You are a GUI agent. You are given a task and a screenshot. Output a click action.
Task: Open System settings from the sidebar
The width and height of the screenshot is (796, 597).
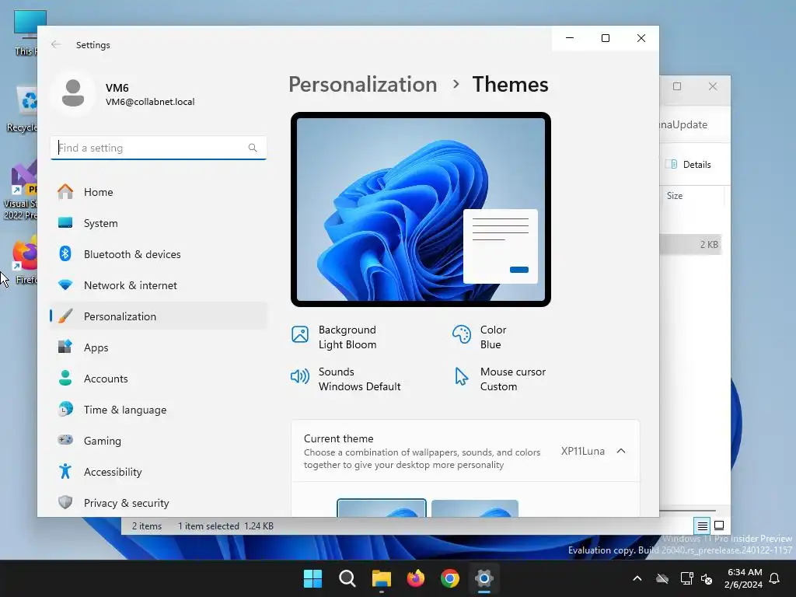pos(159,223)
